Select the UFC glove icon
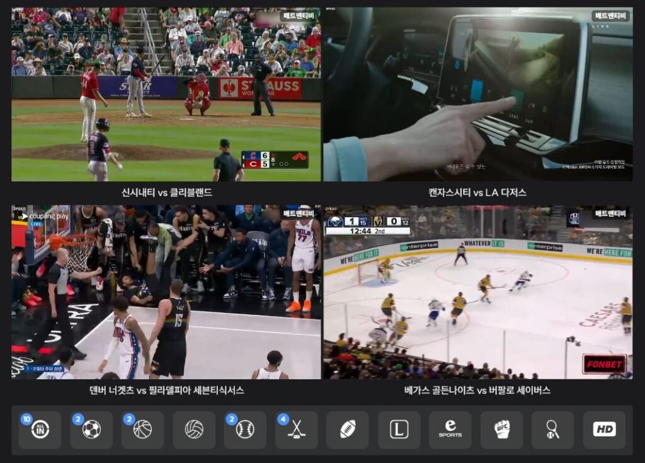This screenshot has width=645, height=463. click(501, 430)
